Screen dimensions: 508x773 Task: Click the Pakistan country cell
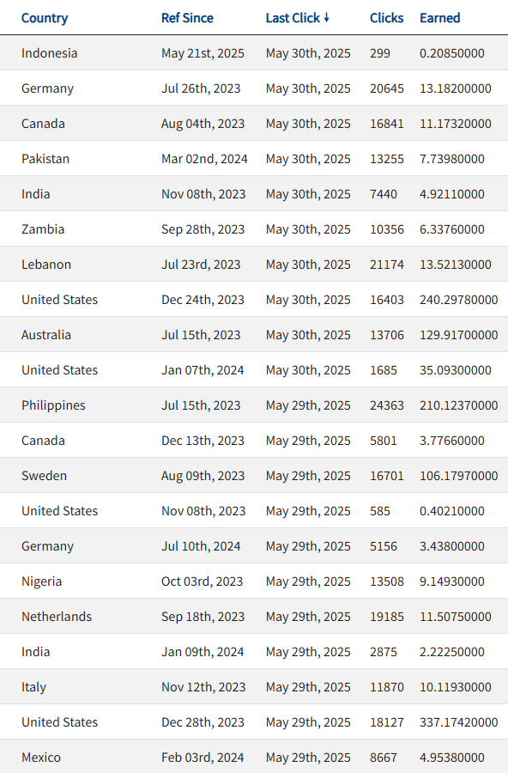click(x=45, y=159)
